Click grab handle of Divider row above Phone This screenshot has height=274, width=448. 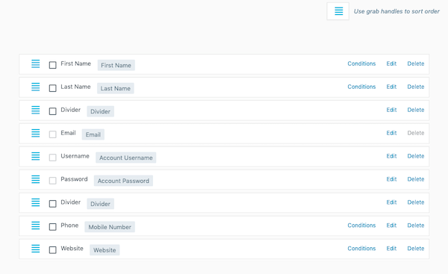(35, 202)
